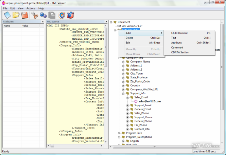Select the Support_Phone tree item
Screen dimensions: 226x155
click(143, 117)
